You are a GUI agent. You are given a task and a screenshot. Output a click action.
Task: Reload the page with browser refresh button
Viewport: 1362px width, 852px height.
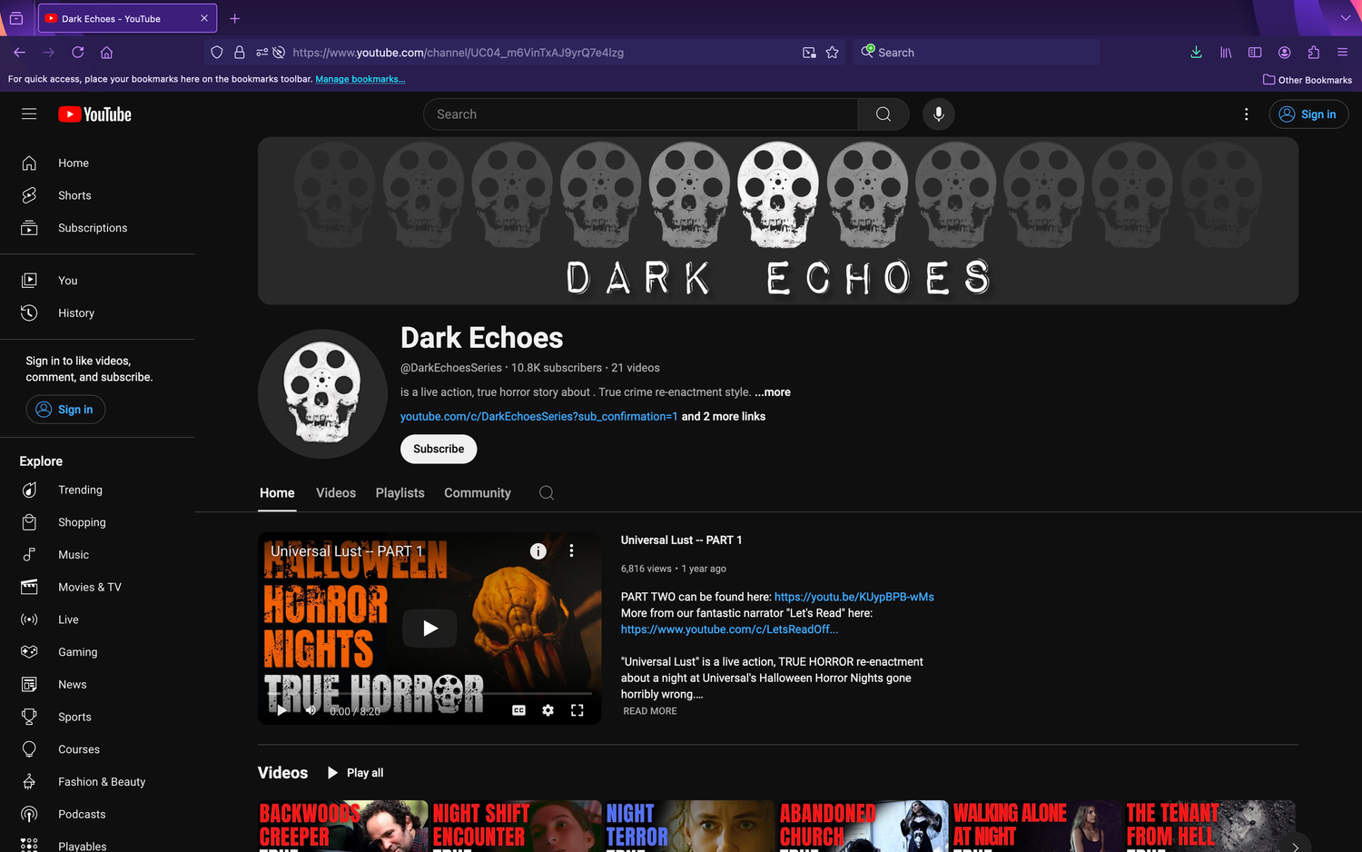[x=78, y=53]
